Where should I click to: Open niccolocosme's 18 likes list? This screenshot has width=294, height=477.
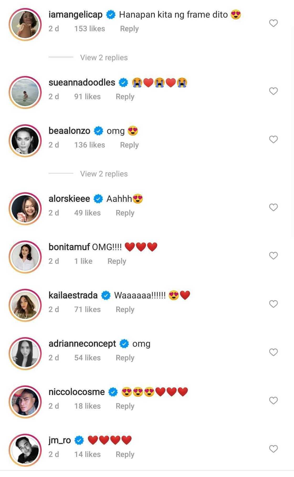87,406
